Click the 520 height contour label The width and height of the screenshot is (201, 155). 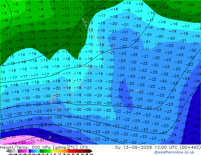pyautogui.click(x=54, y=136)
